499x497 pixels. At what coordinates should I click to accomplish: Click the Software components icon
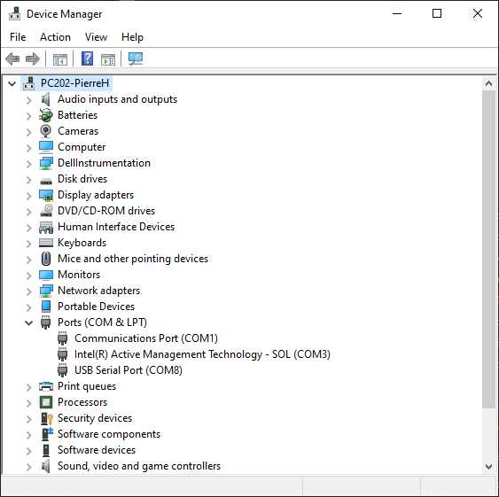pos(47,434)
